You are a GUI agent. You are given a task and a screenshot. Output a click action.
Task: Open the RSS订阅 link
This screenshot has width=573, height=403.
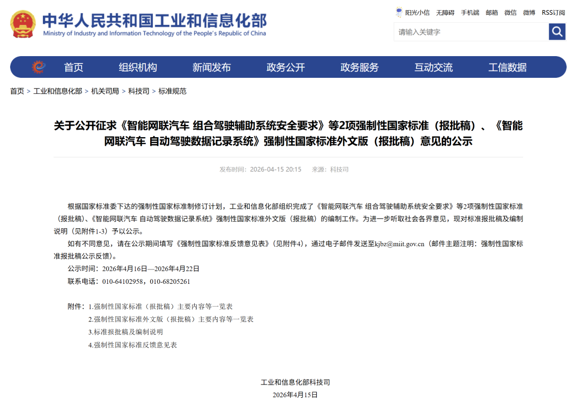(x=553, y=13)
